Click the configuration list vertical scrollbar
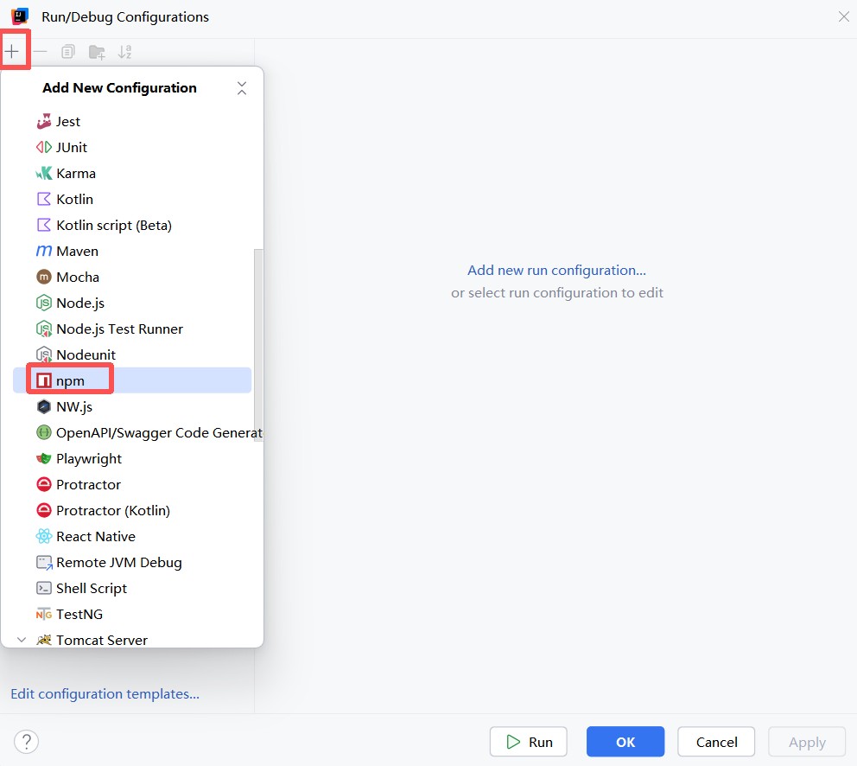 pyautogui.click(x=258, y=345)
